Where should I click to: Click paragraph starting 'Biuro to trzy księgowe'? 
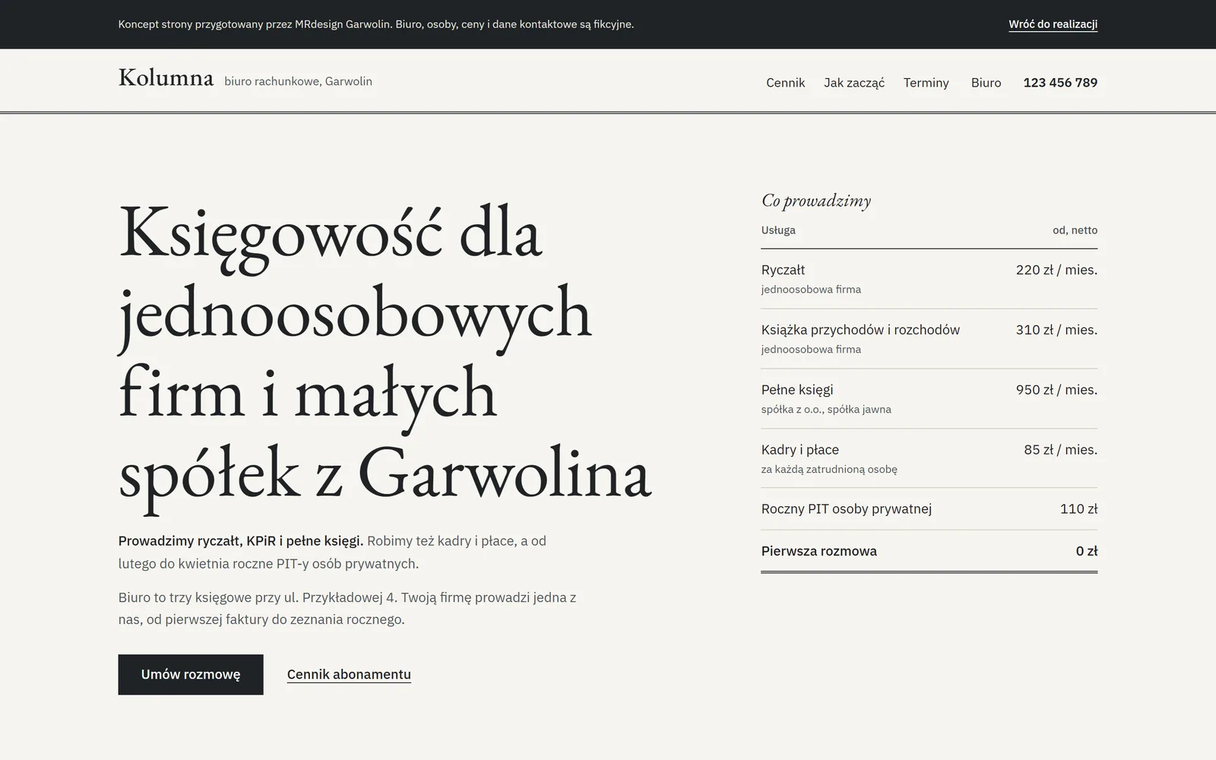click(347, 608)
